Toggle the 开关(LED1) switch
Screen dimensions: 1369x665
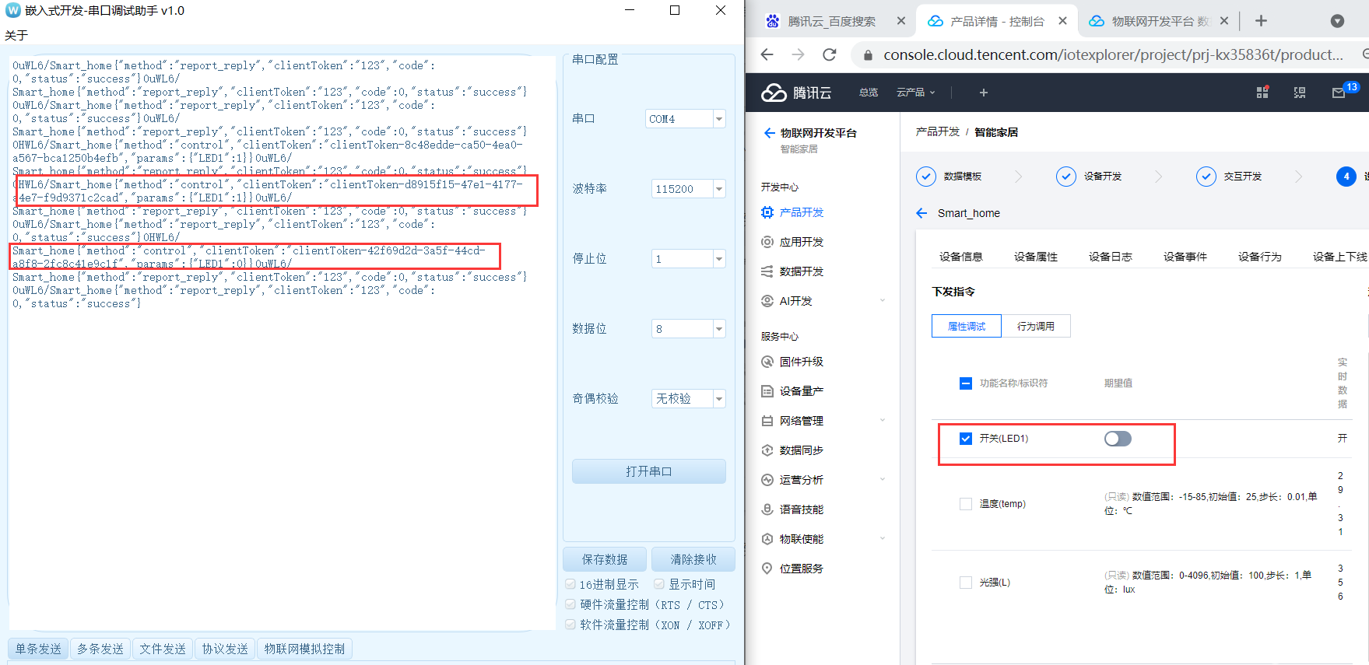click(1118, 439)
